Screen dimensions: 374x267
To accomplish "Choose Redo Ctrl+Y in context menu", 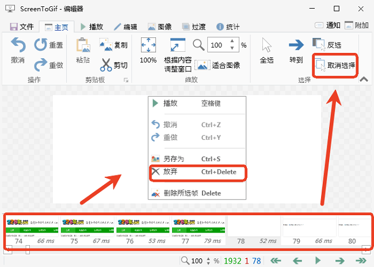I will coord(197,138).
